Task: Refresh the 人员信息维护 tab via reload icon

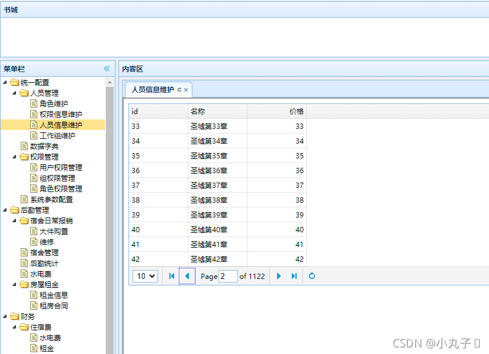Action: pyautogui.click(x=179, y=90)
